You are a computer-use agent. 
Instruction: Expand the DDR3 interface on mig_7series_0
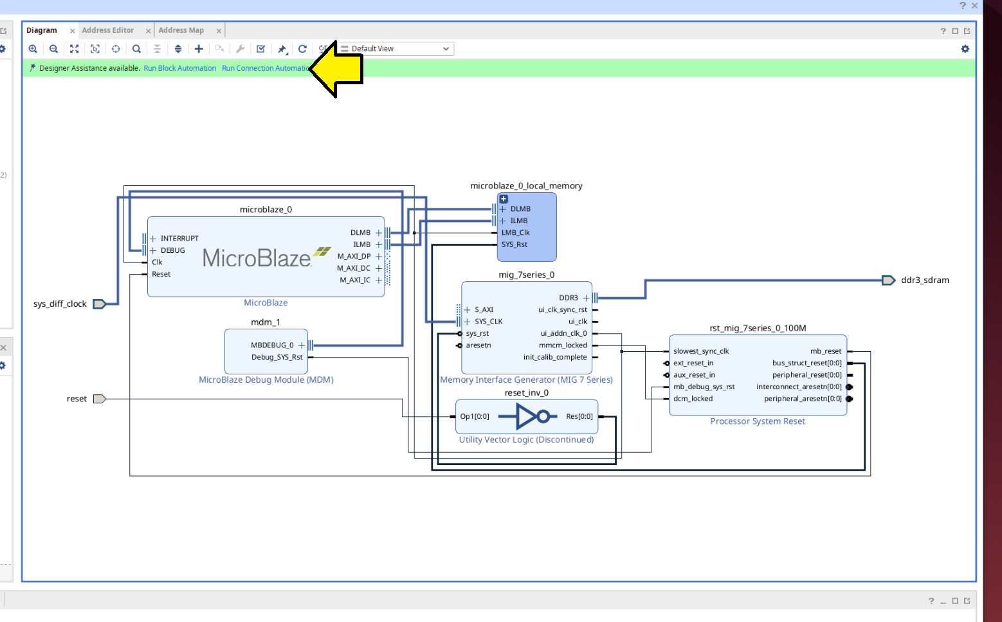(586, 298)
